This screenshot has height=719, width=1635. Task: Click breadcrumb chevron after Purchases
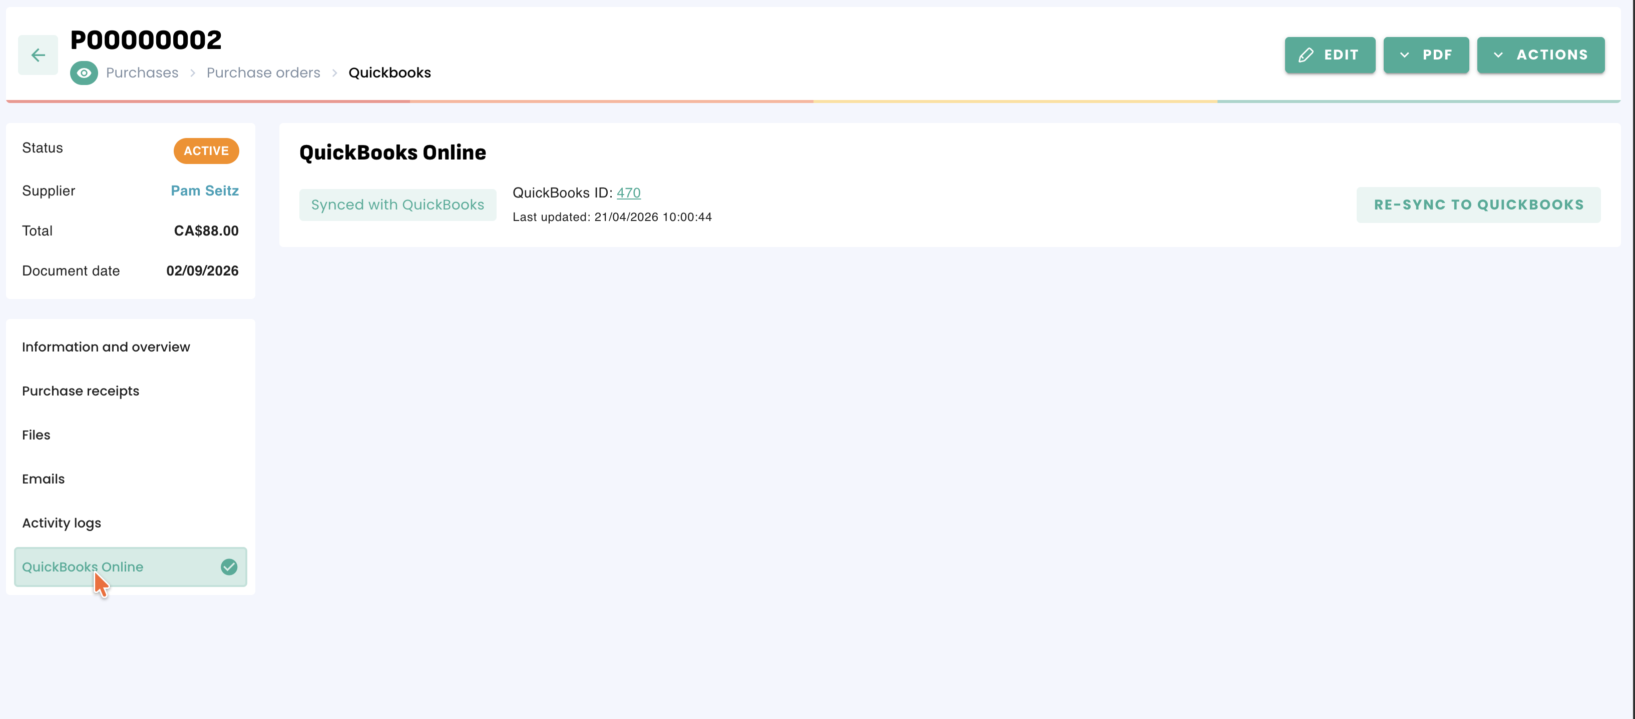(192, 73)
